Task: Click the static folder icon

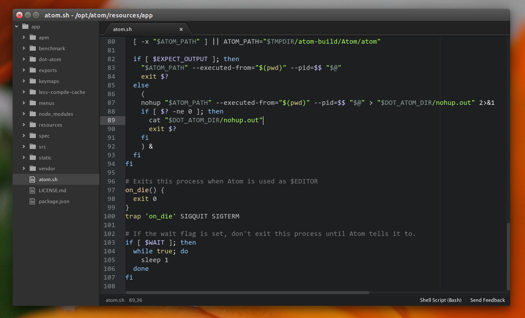Action: pos(33,157)
